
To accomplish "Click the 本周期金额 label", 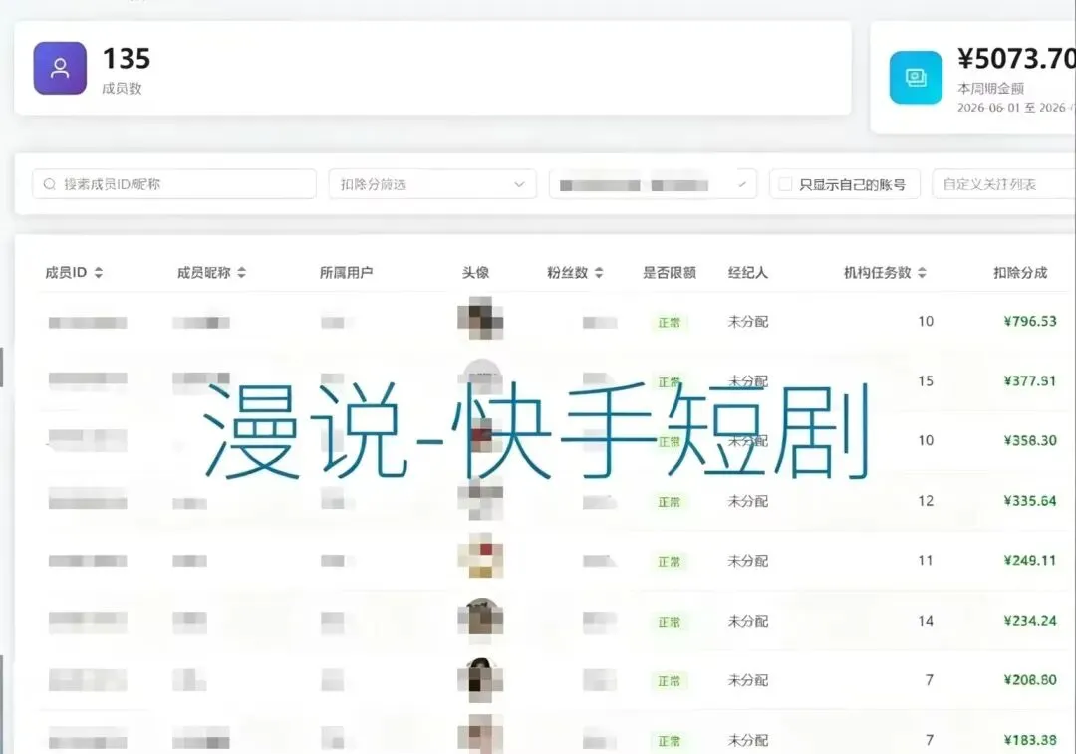I will [x=991, y=89].
